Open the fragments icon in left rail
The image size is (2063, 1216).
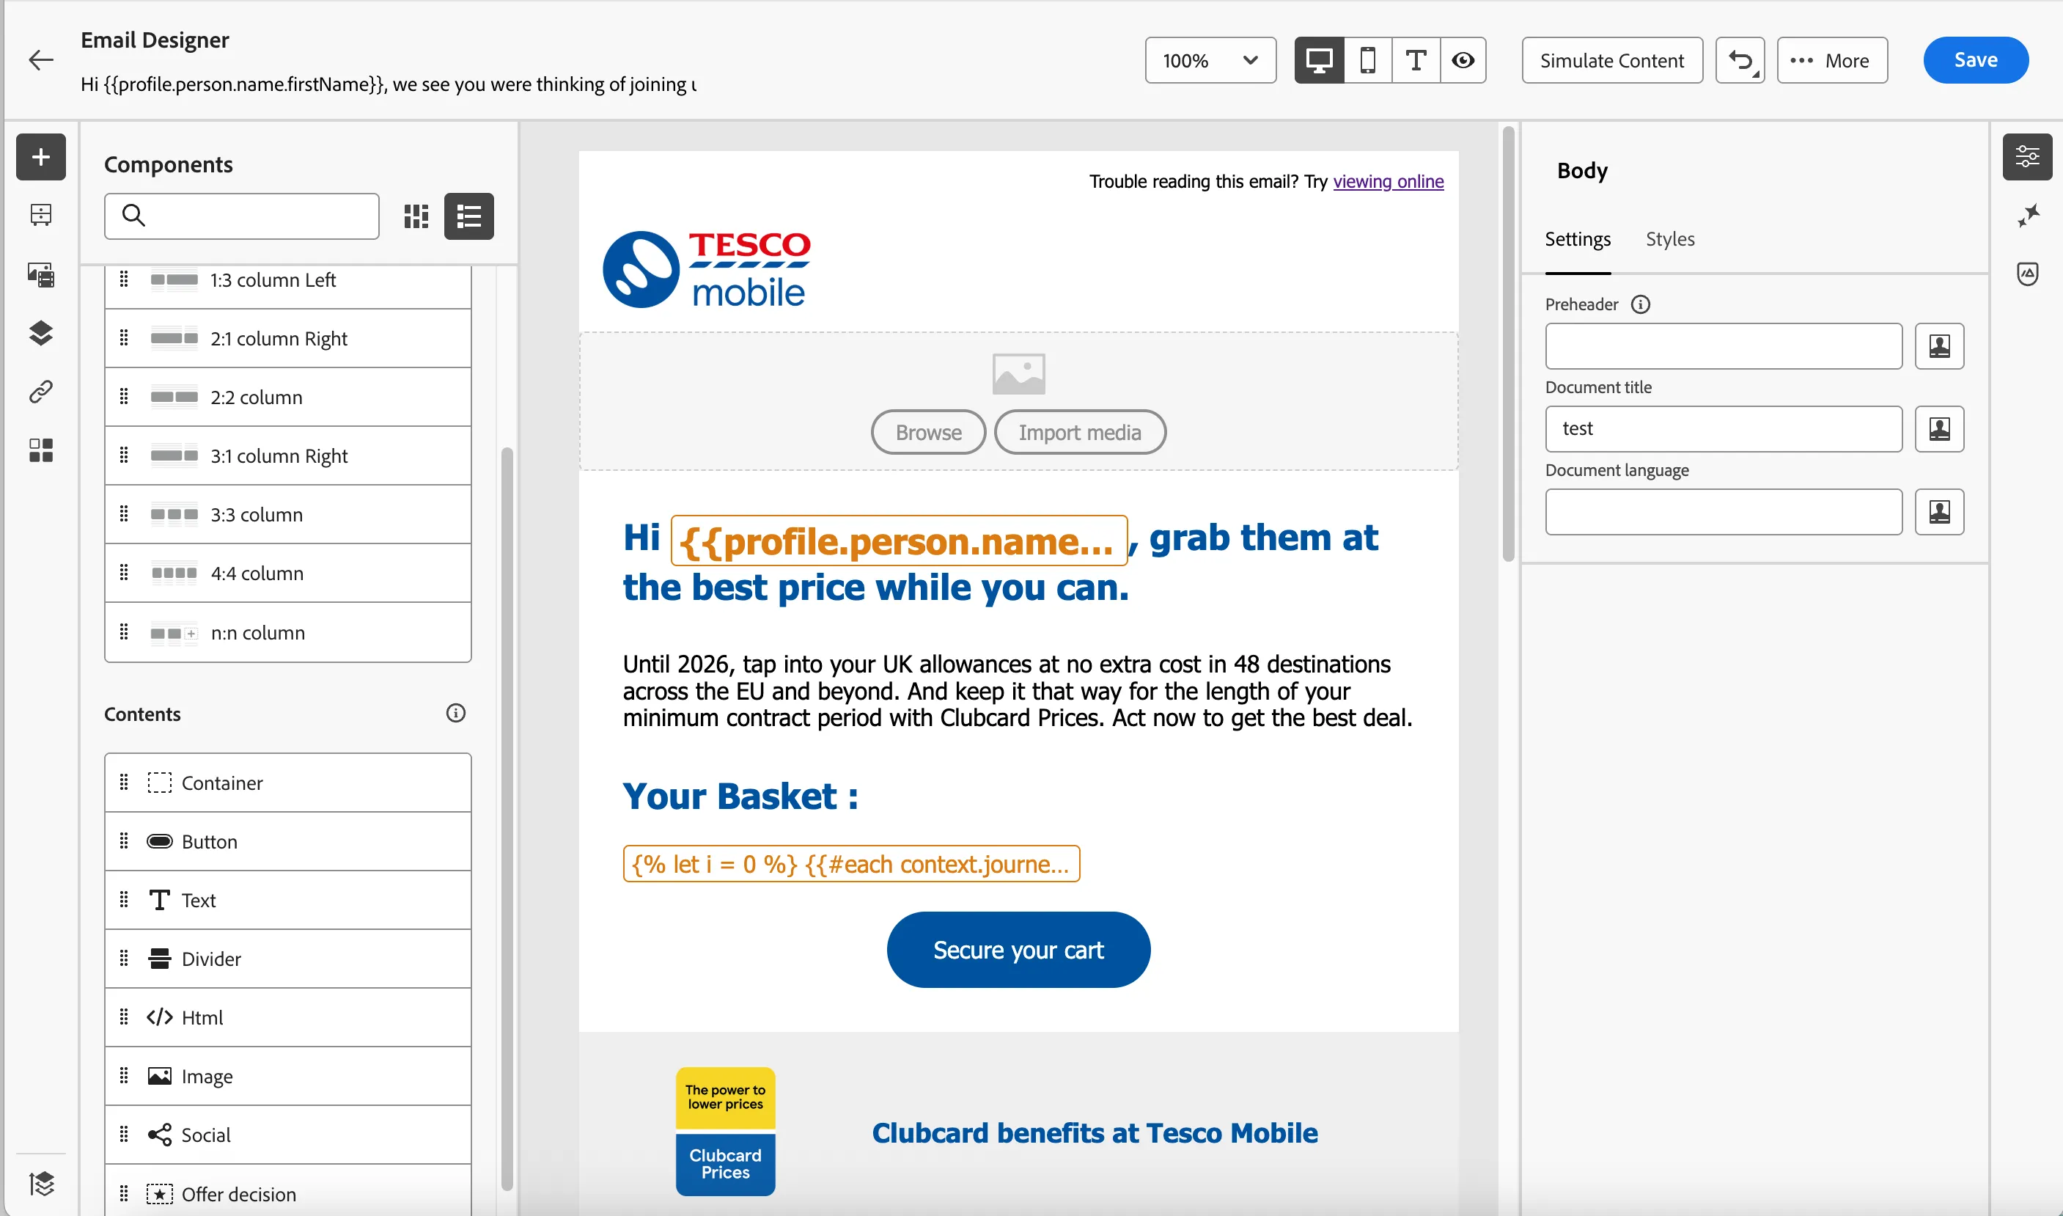coord(41,216)
